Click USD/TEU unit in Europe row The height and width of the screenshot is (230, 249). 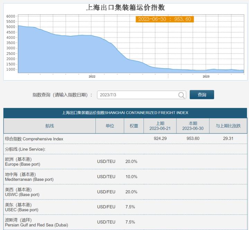click(106, 162)
